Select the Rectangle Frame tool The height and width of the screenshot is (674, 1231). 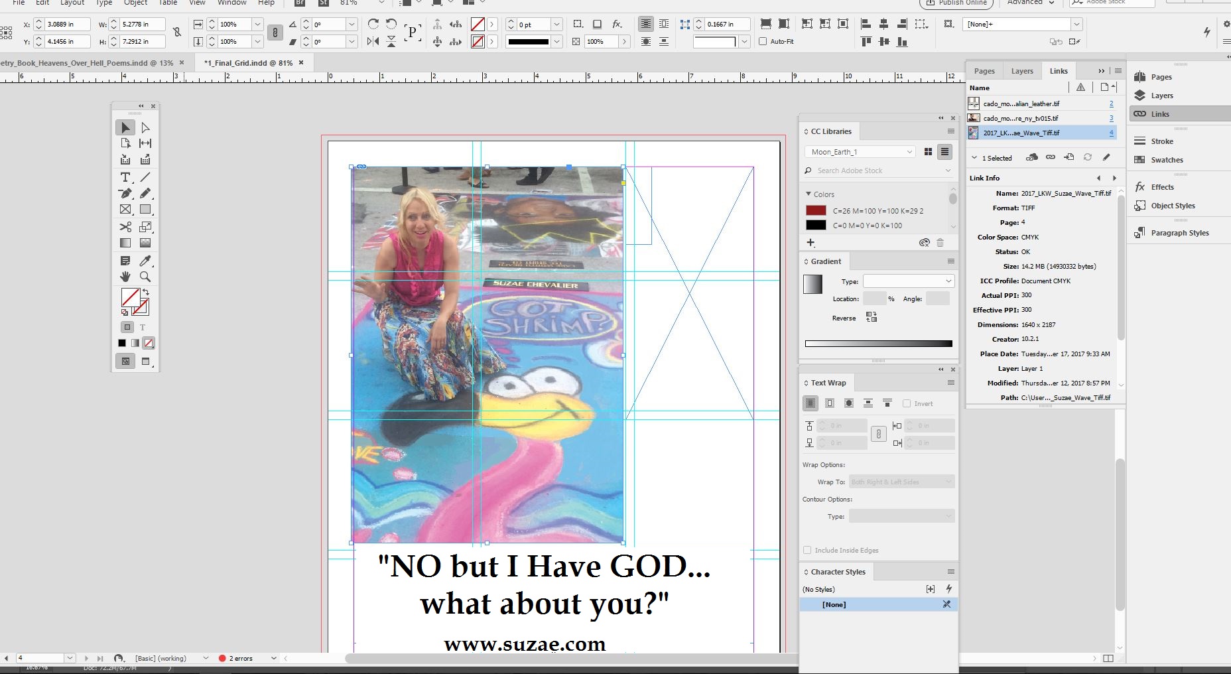click(125, 210)
